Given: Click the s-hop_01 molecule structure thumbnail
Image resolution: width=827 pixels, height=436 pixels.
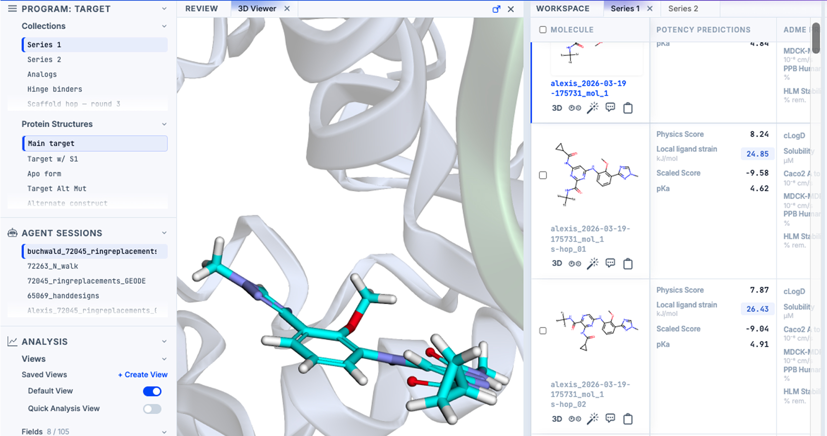Looking at the screenshot, I should click(596, 174).
